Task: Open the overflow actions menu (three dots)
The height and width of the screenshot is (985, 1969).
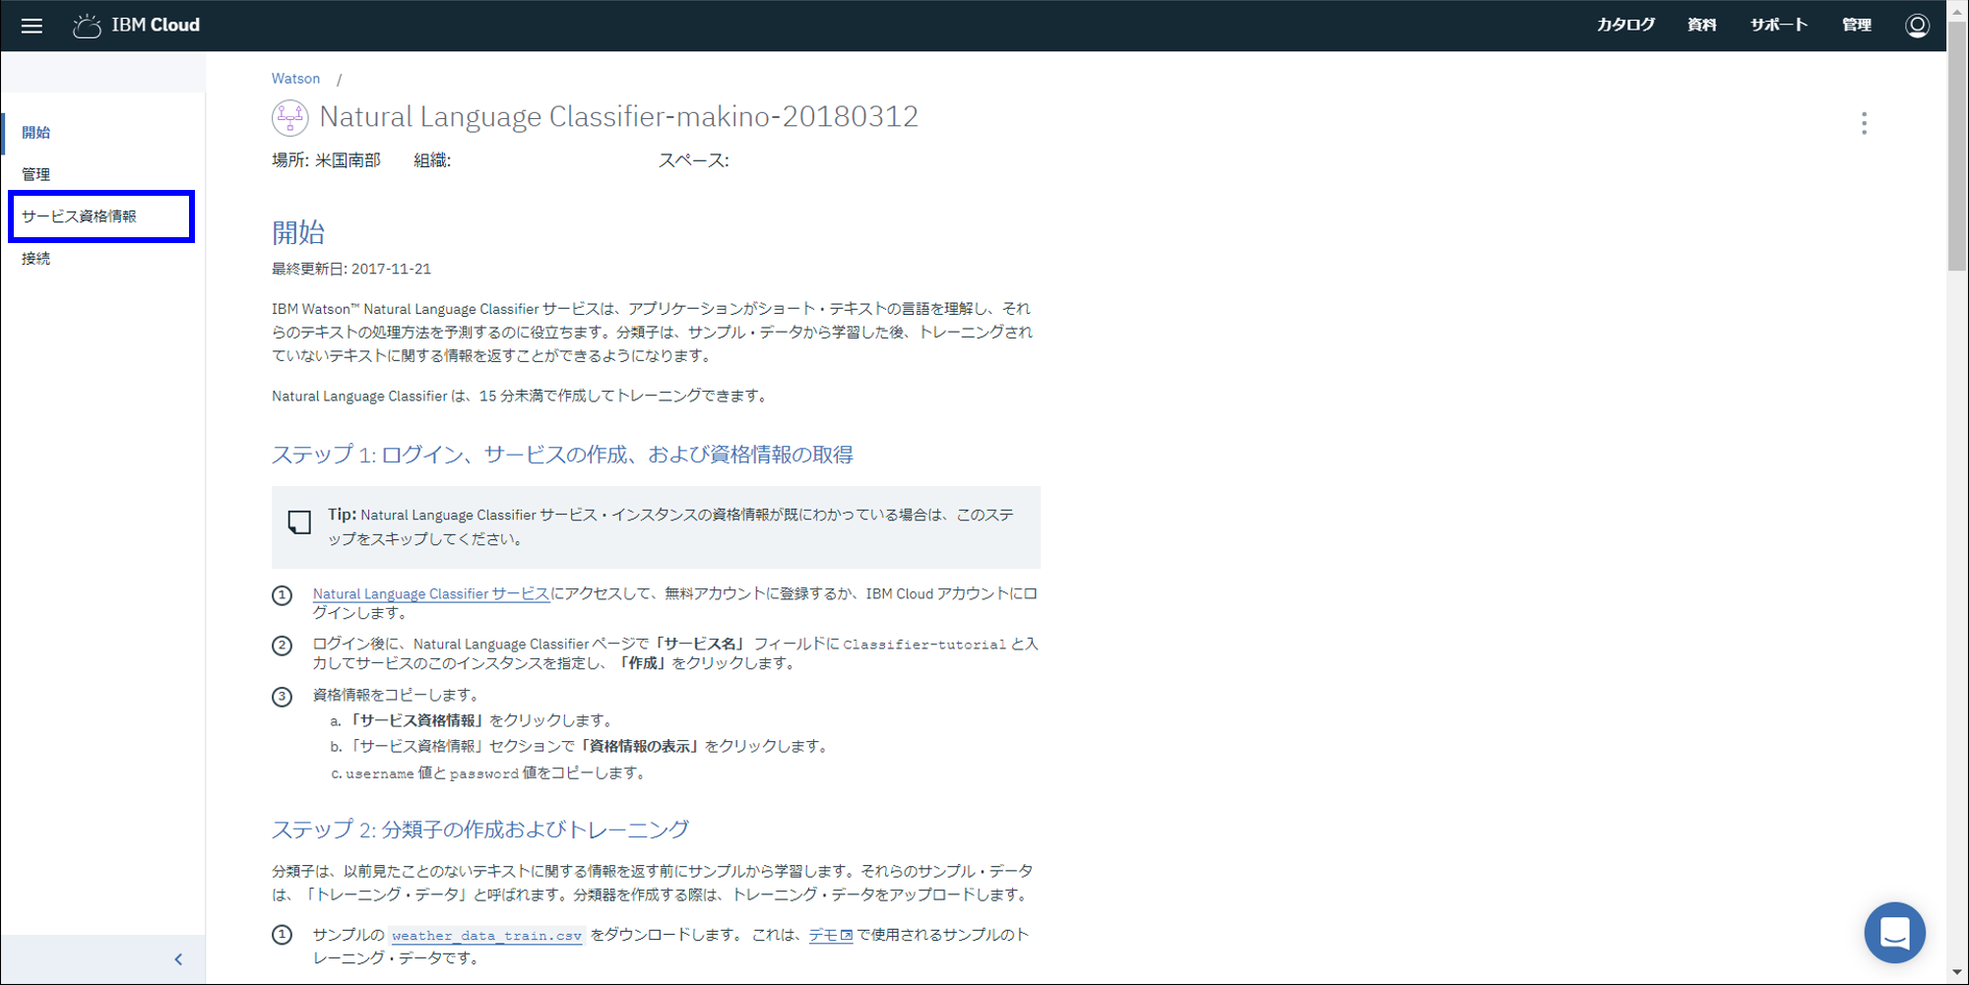Action: click(1864, 124)
